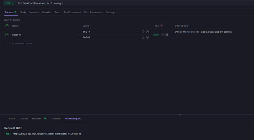
Task: Open advanced settings icon beside array type
Action: click(167, 35)
